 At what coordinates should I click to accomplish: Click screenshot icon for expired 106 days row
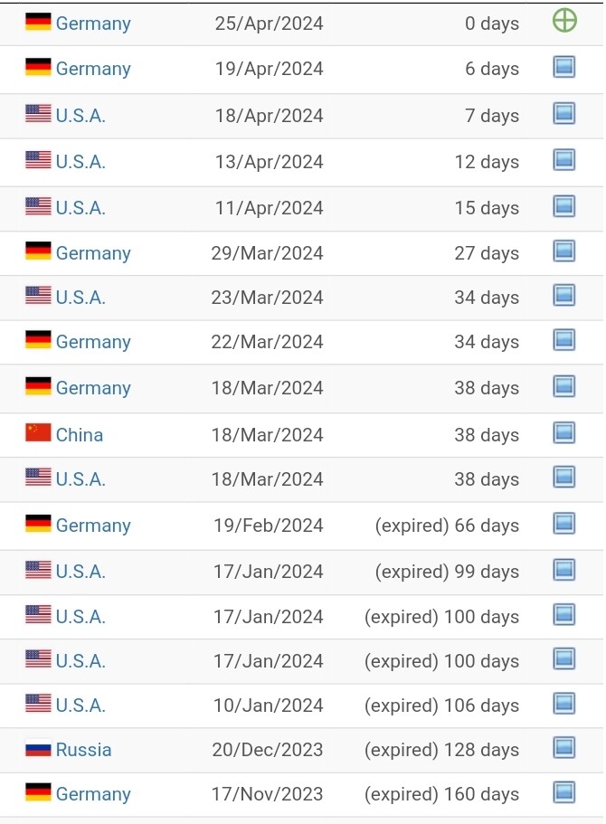point(564,704)
